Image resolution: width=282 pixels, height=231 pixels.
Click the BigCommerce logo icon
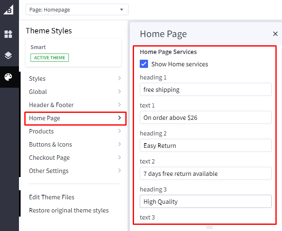point(8,9)
